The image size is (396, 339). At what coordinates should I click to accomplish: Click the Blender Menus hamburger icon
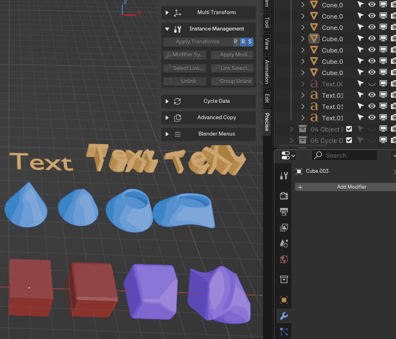[177, 134]
